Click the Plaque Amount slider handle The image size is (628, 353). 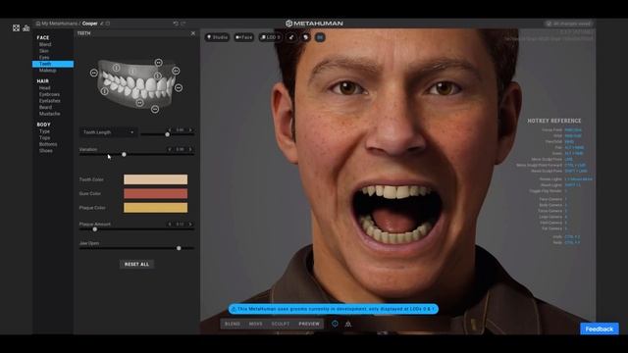click(x=95, y=229)
